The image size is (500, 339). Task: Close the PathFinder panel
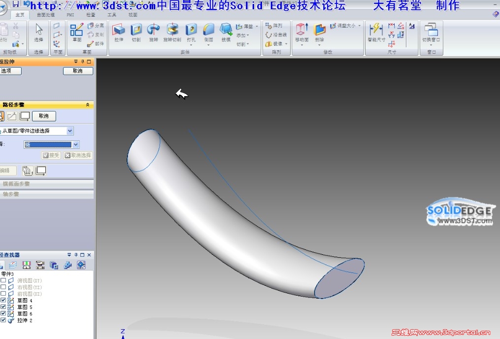(89, 255)
